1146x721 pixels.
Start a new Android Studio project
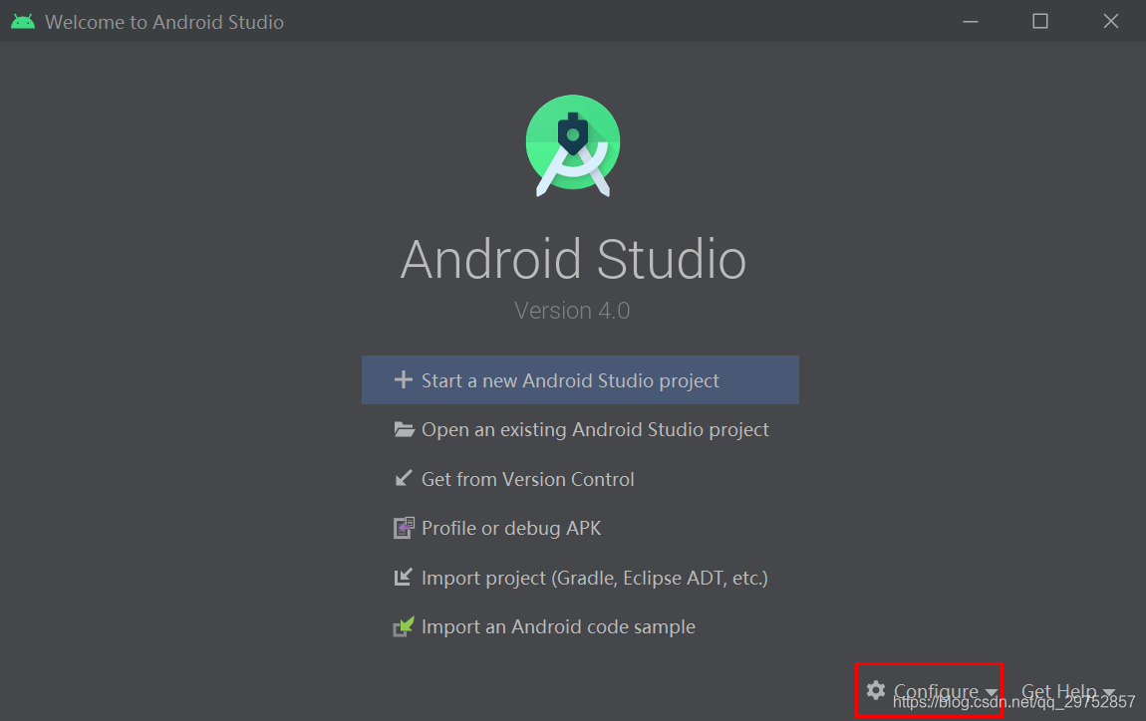[569, 379]
